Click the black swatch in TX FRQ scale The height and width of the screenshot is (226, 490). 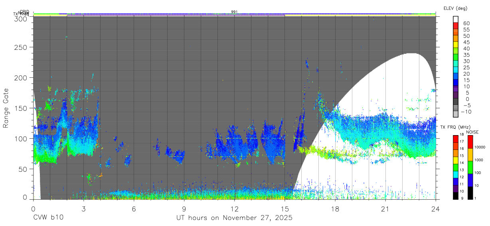(456, 195)
